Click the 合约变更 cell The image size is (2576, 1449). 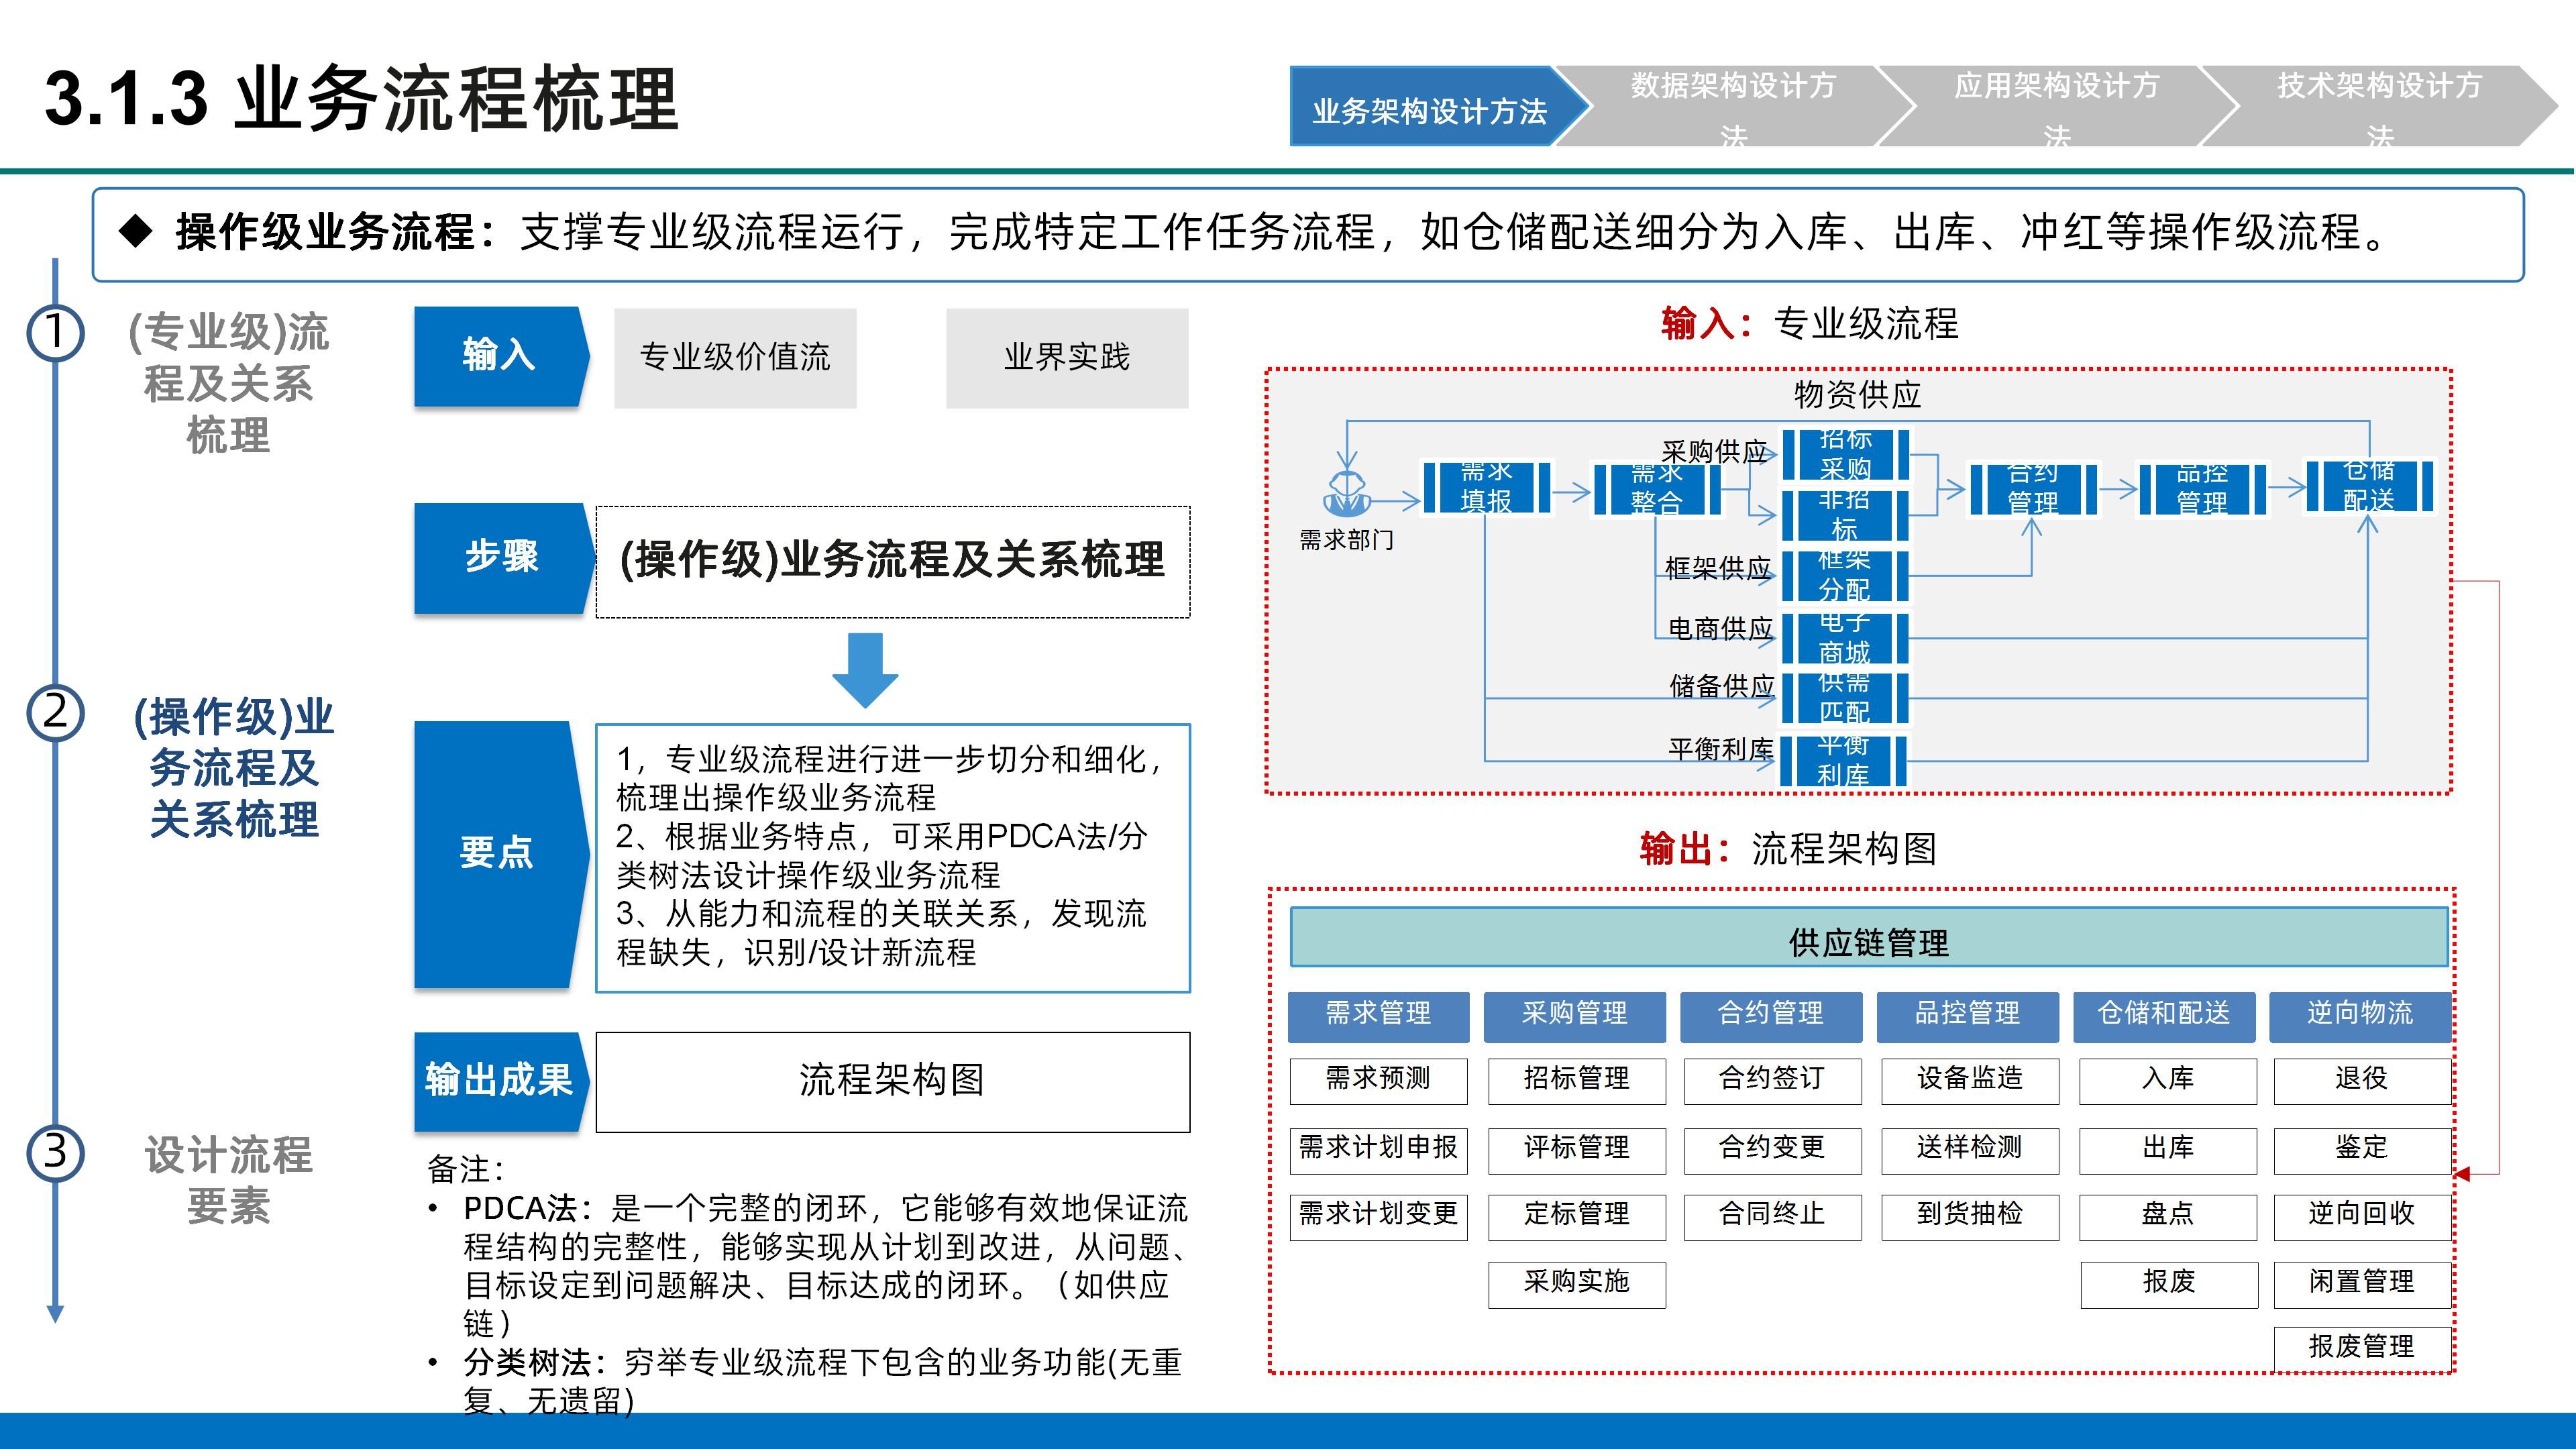[x=1772, y=1150]
